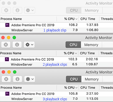
Task: Sort by % CPU column in top window
Action: (x=71, y=19)
